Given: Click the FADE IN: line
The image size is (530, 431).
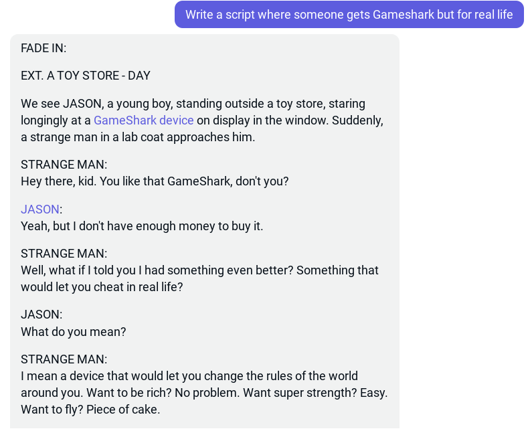Looking at the screenshot, I should pos(43,48).
